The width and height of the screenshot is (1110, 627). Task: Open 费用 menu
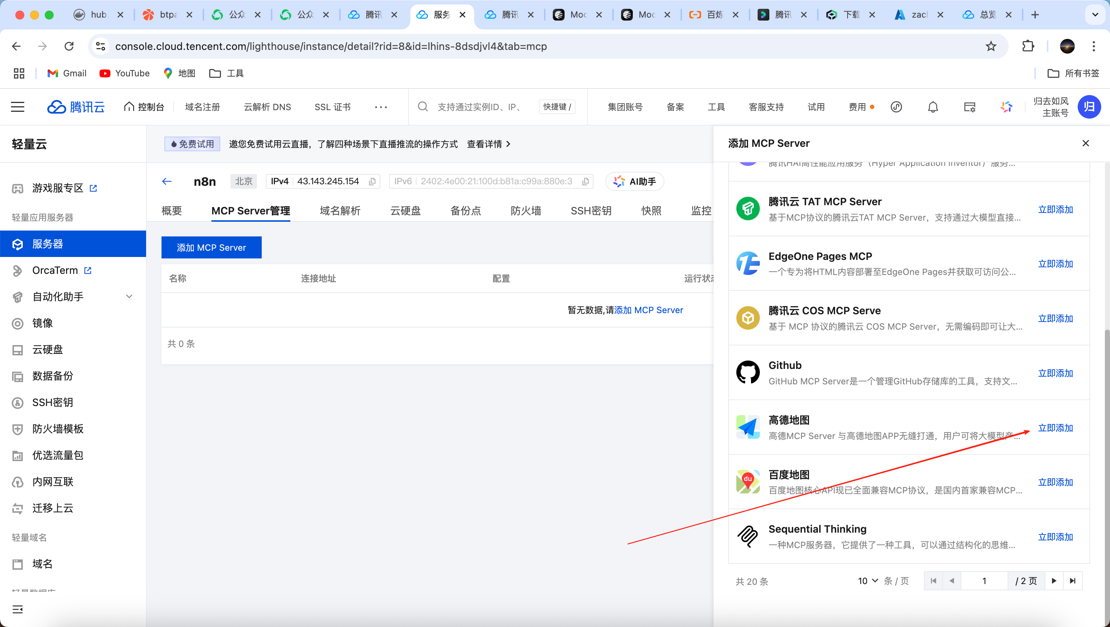[x=857, y=107]
